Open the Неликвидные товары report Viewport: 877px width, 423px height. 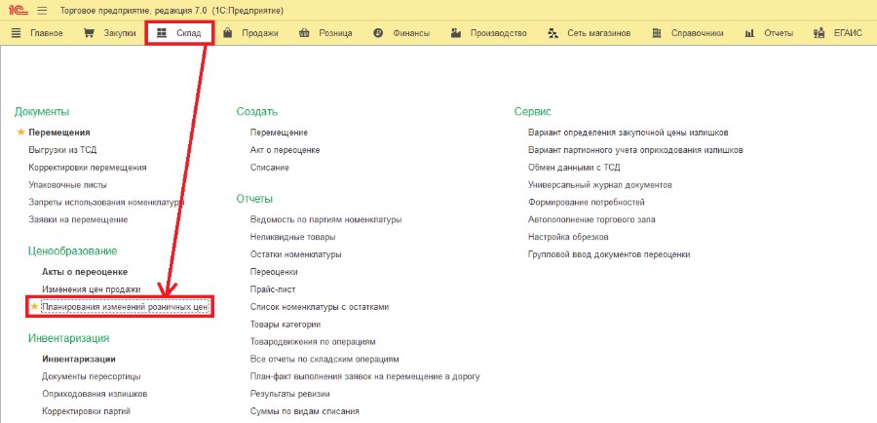[293, 237]
